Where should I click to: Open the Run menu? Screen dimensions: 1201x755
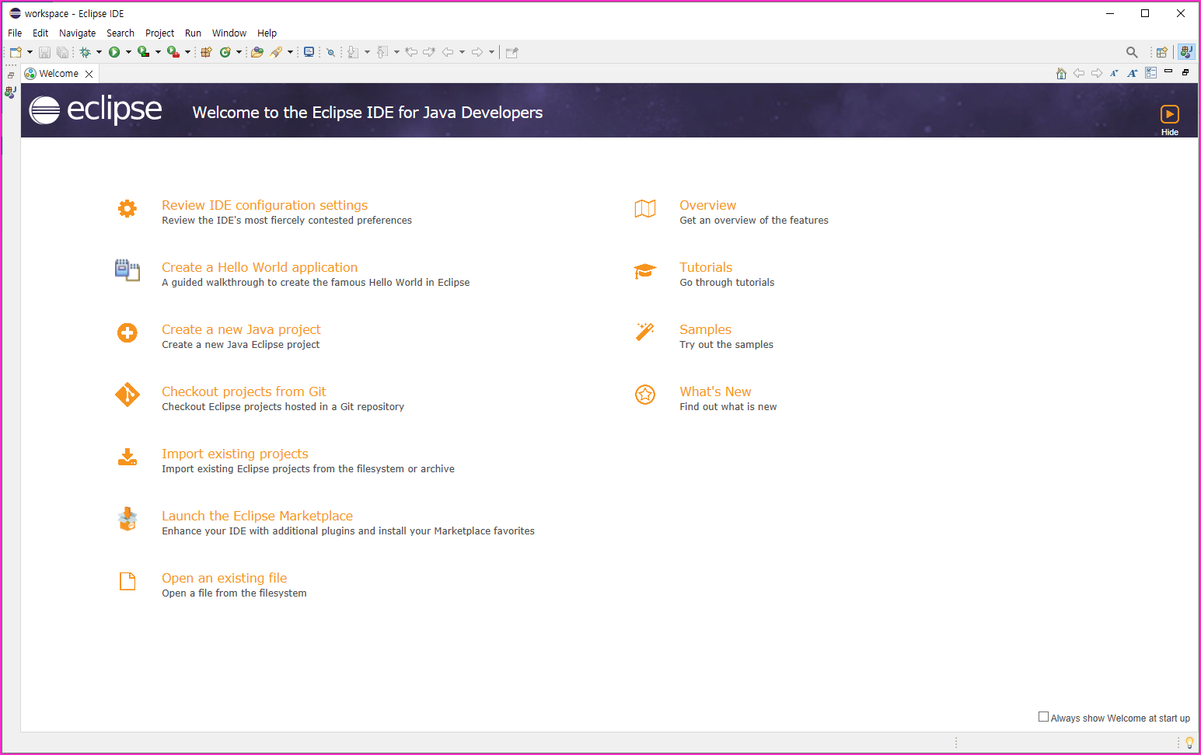(193, 33)
